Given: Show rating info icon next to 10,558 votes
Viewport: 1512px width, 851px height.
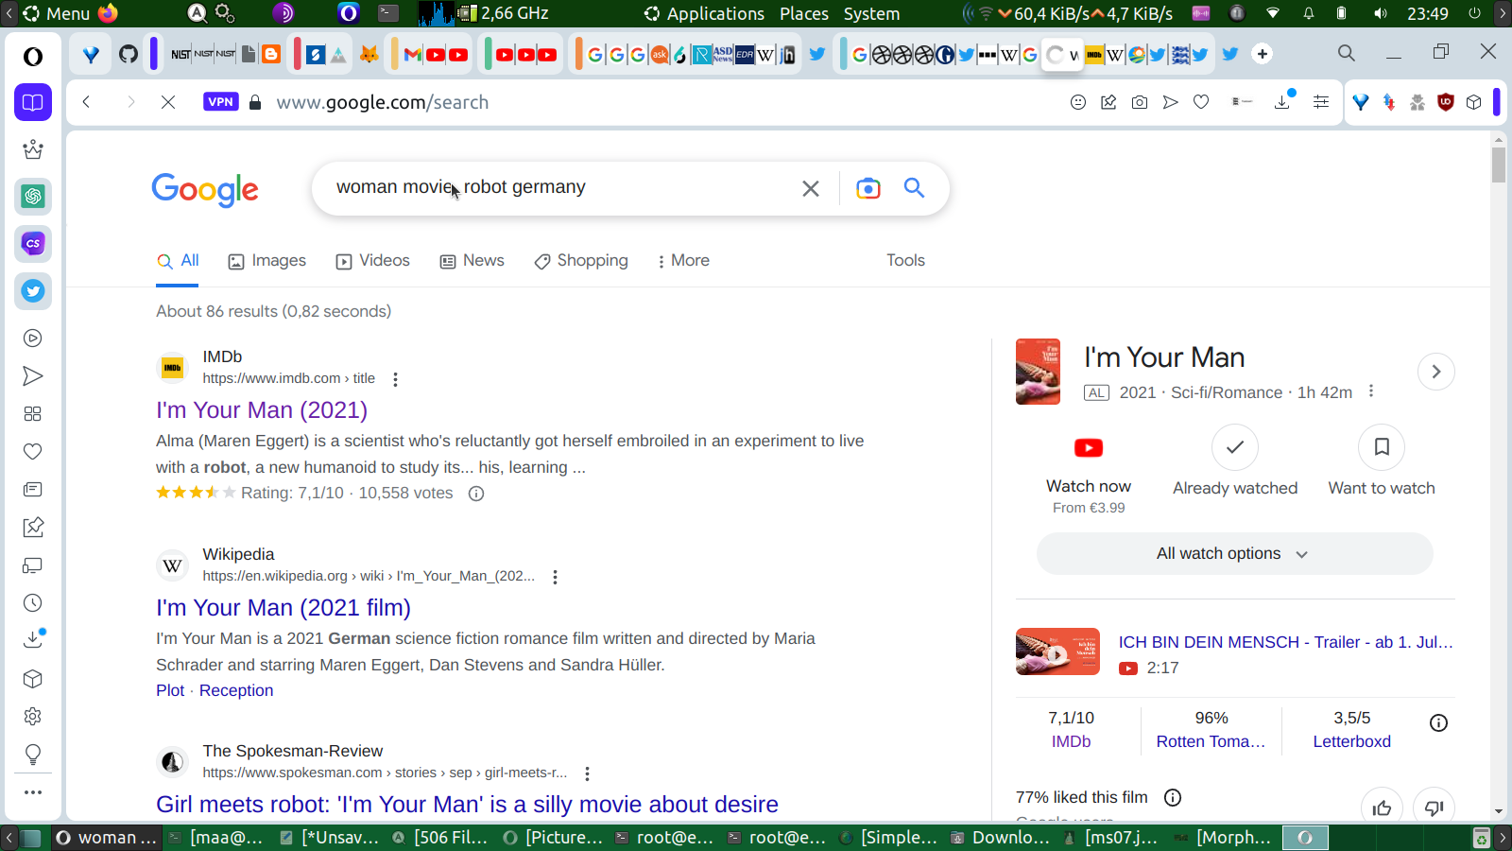Looking at the screenshot, I should coord(476,494).
